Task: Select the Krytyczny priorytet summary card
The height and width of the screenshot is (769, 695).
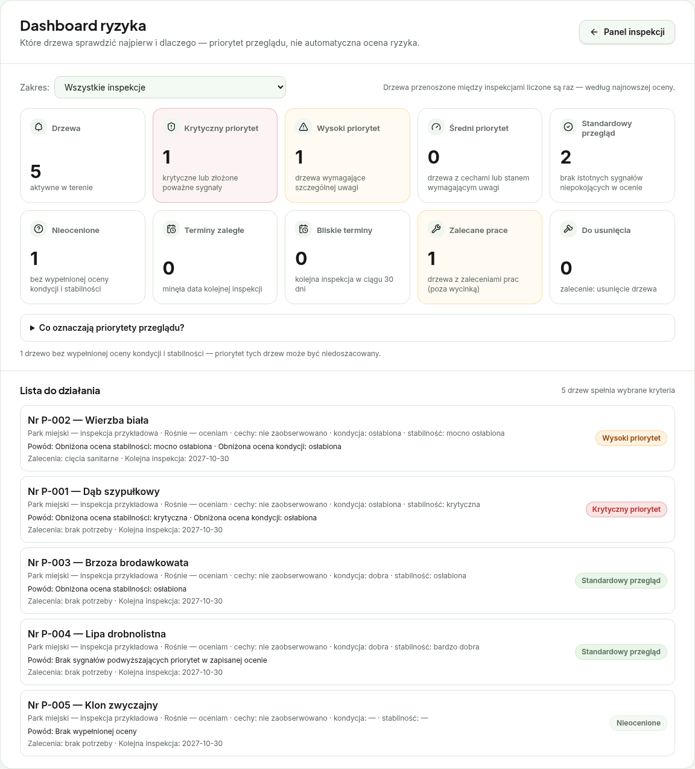Action: [215, 155]
